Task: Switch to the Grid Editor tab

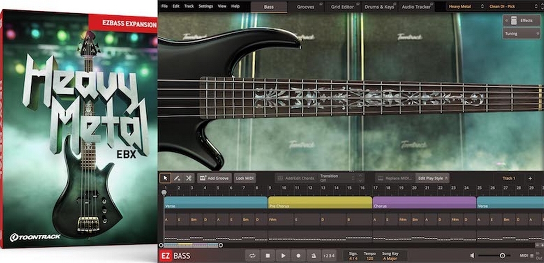Action: tap(343, 7)
